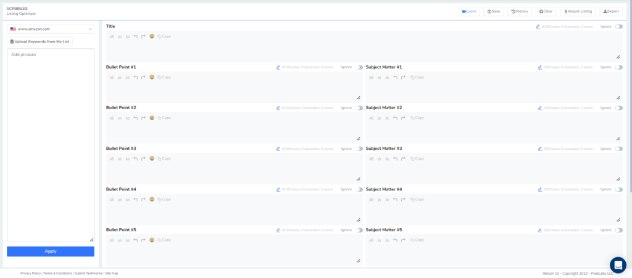
Task: Click undo arrow in Bullet Point #2 toolbar
Action: 136,118
